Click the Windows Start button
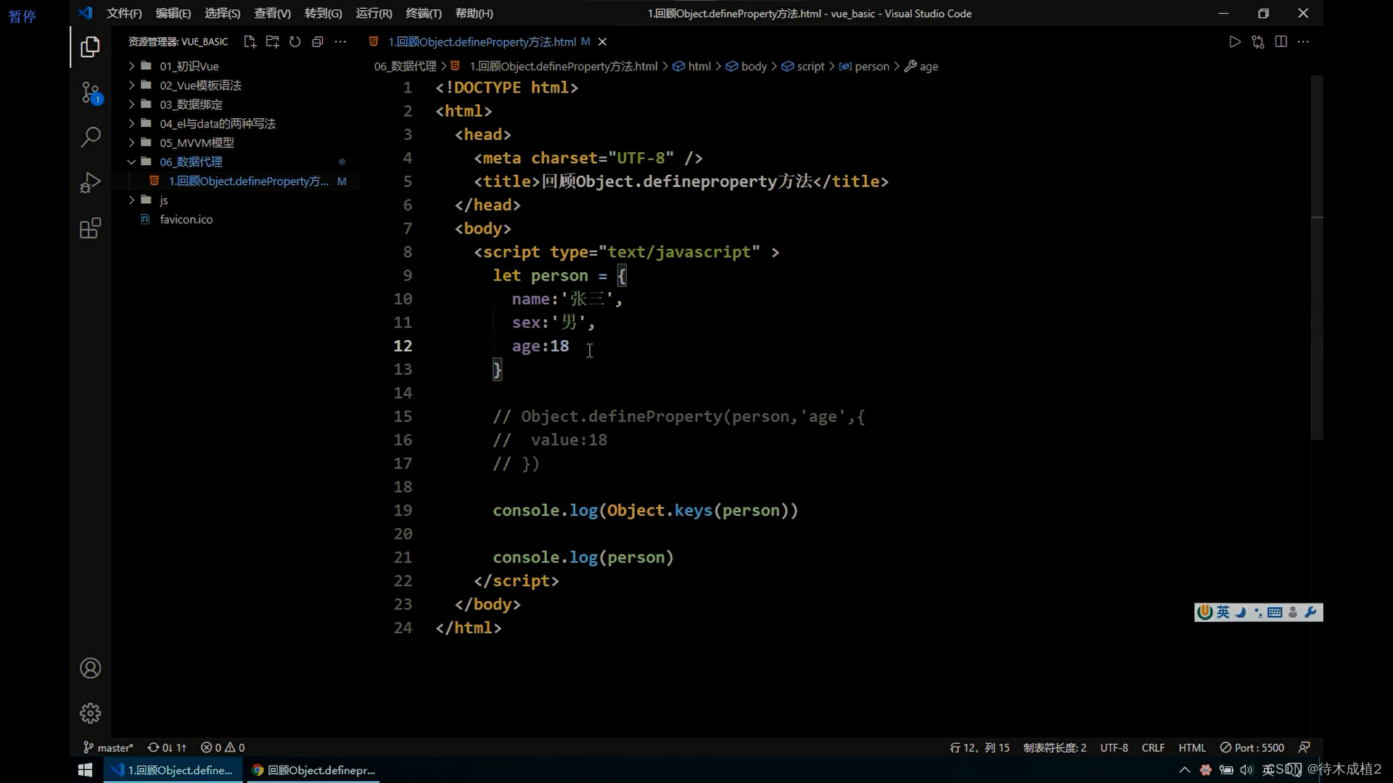Screen dimensions: 1393x783 [x=85, y=770]
